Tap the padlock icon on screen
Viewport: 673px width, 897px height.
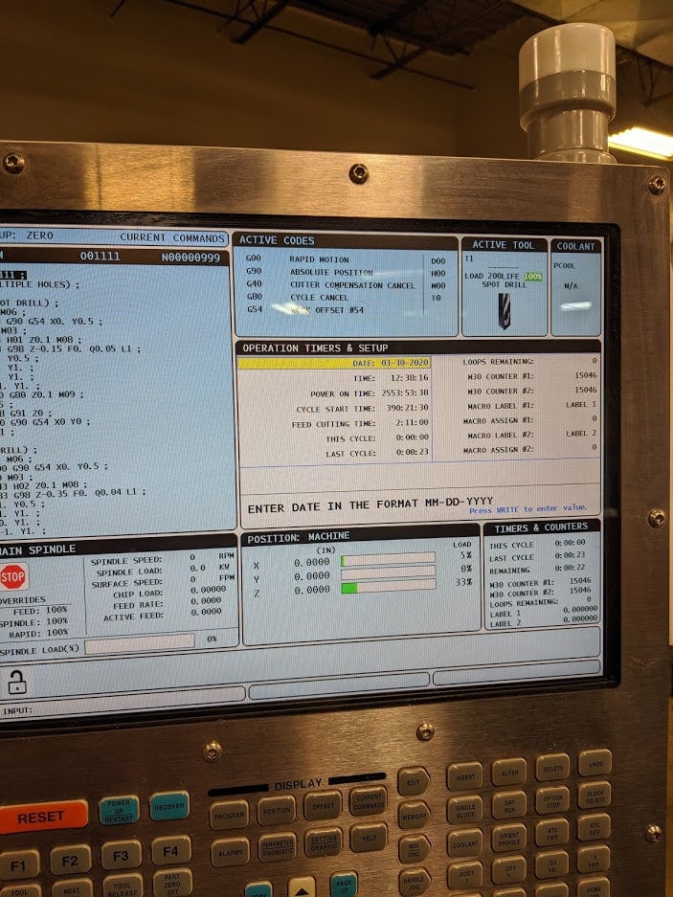(x=16, y=682)
